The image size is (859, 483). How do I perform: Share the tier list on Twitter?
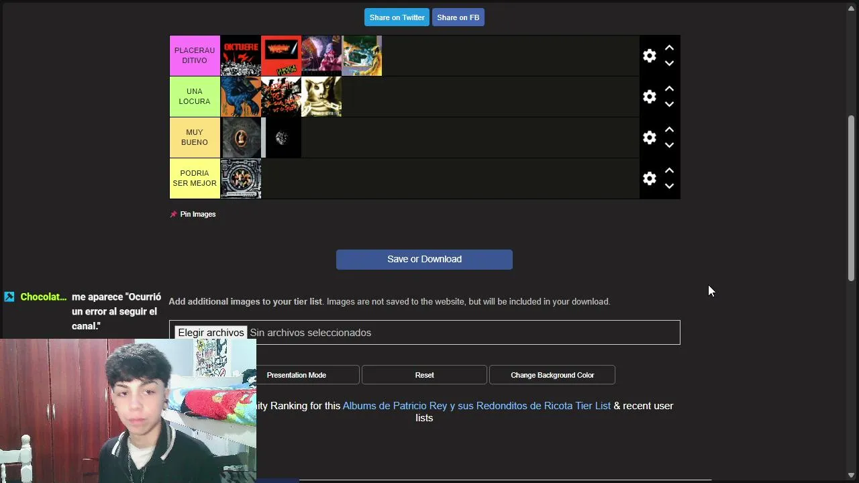click(x=397, y=17)
